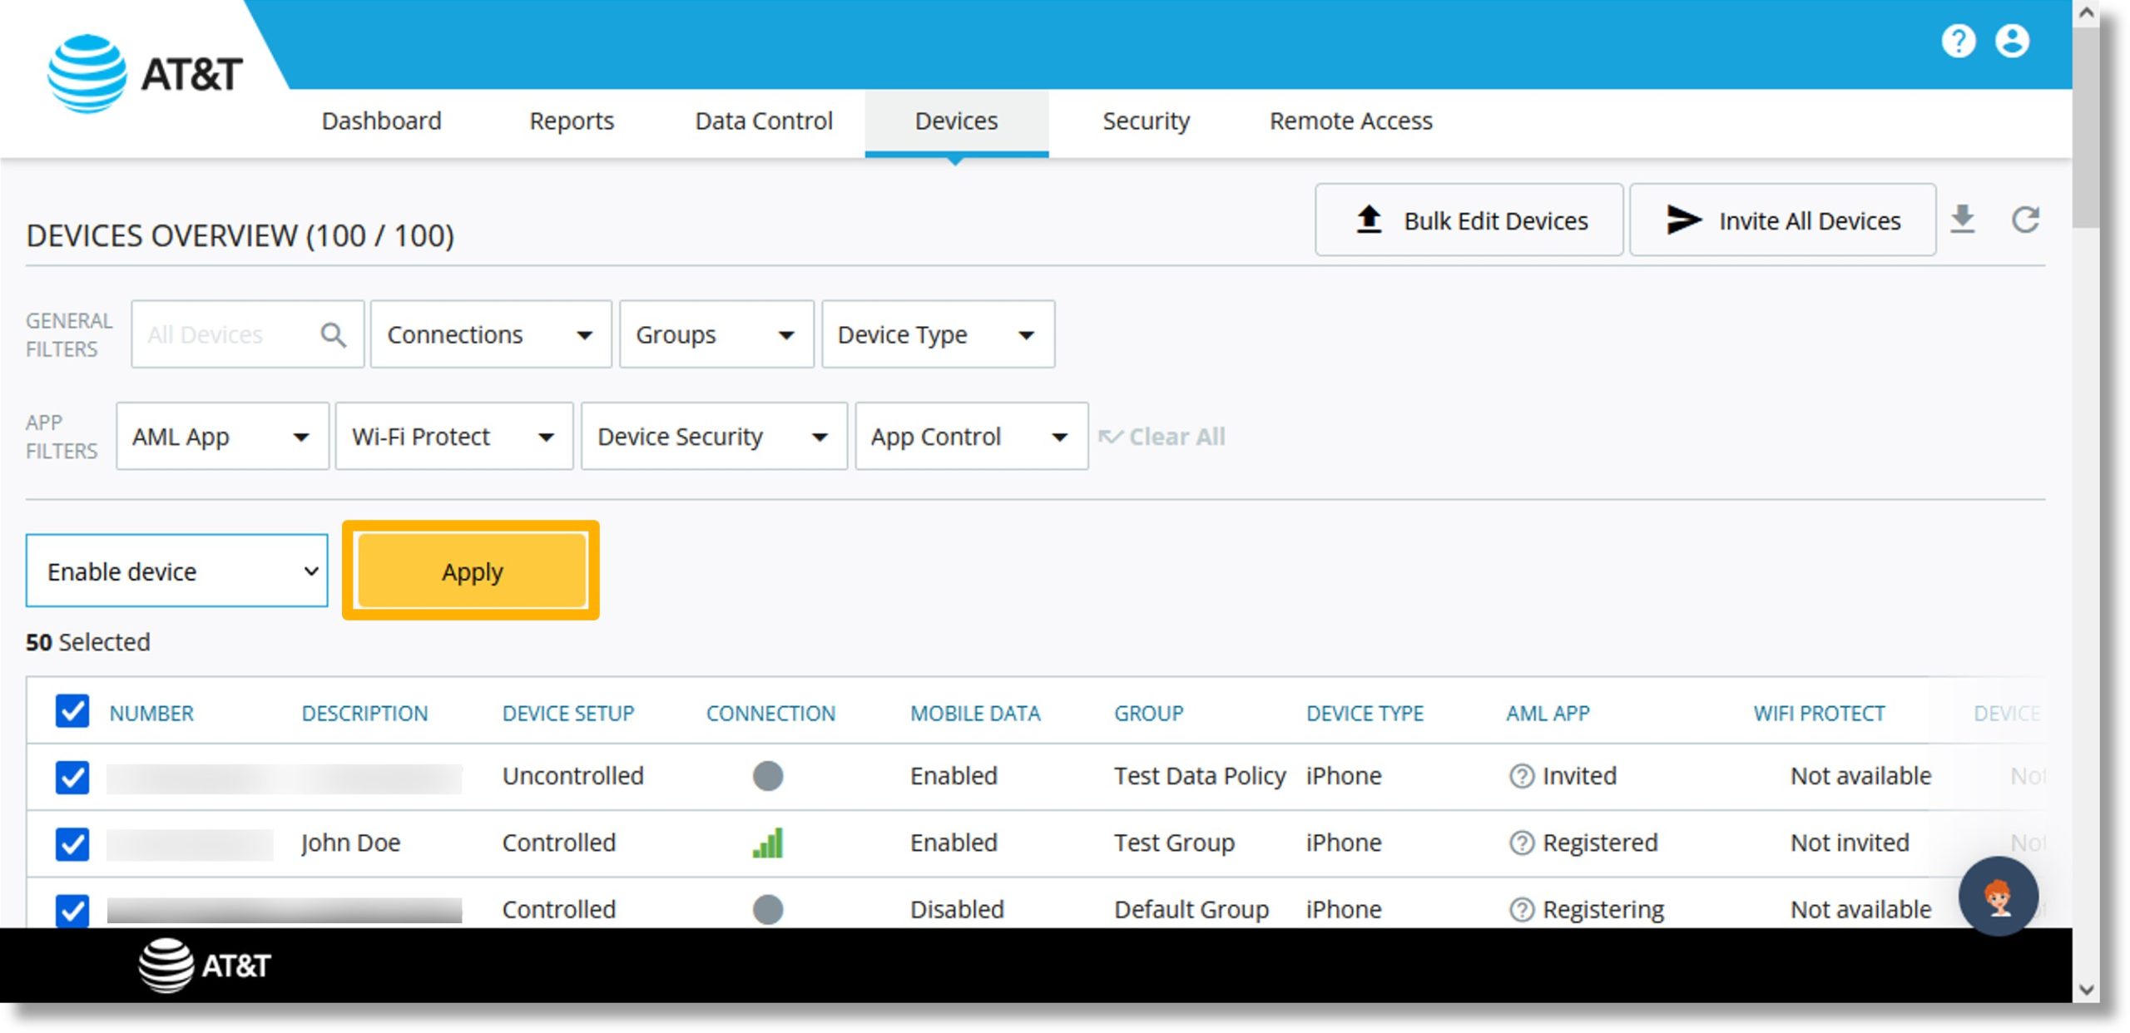This screenshot has height=1033, width=2130.
Task: Click the Test Data Policy group cell
Action: pos(1200,776)
